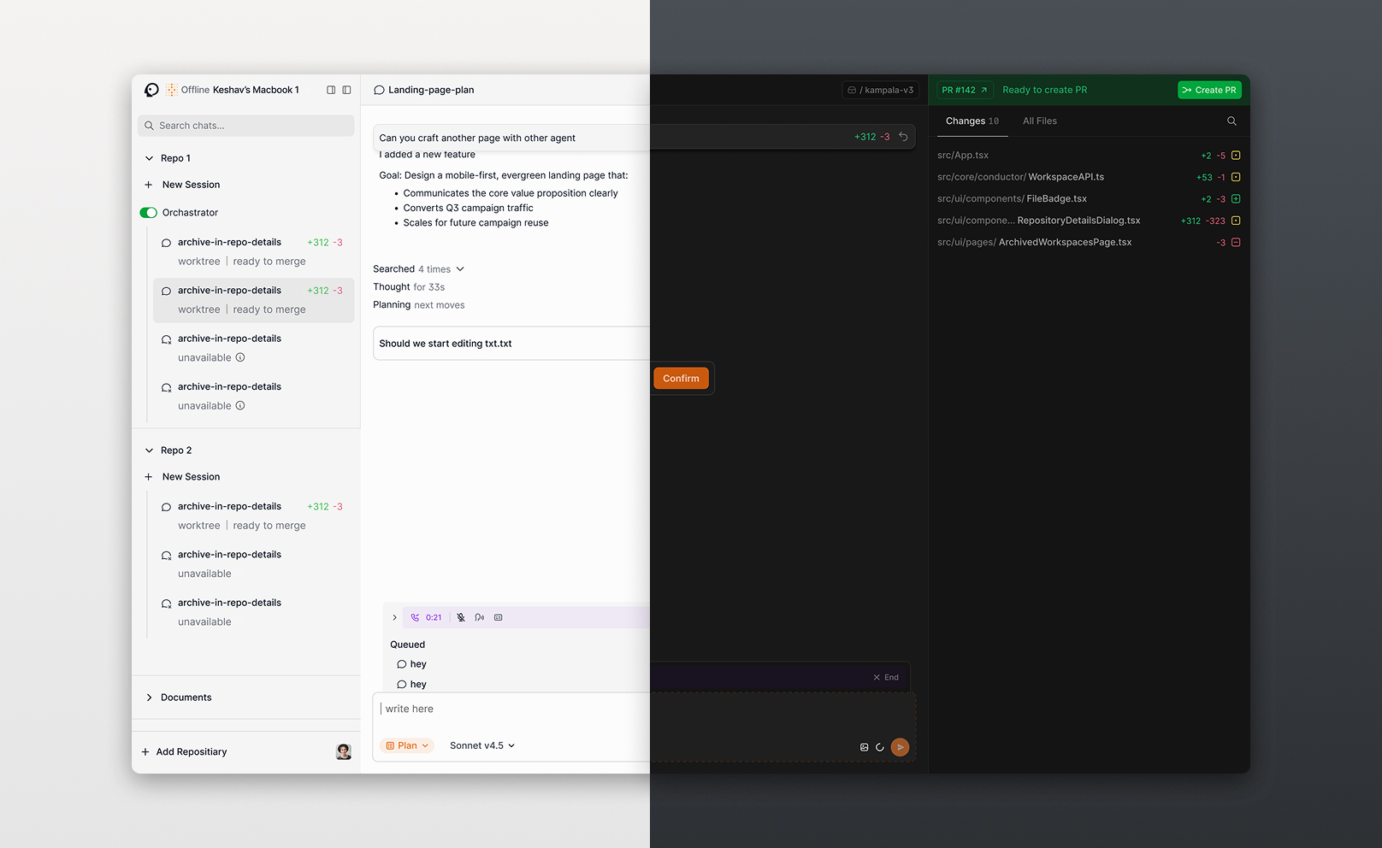
Task: Open the WorkspaceAPI.ts file row
Action: coord(1089,177)
